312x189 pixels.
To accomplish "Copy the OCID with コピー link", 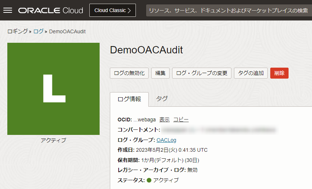I will click(181, 120).
